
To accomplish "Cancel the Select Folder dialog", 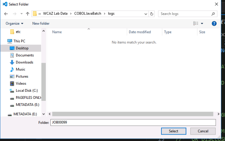I will (x=203, y=131).
